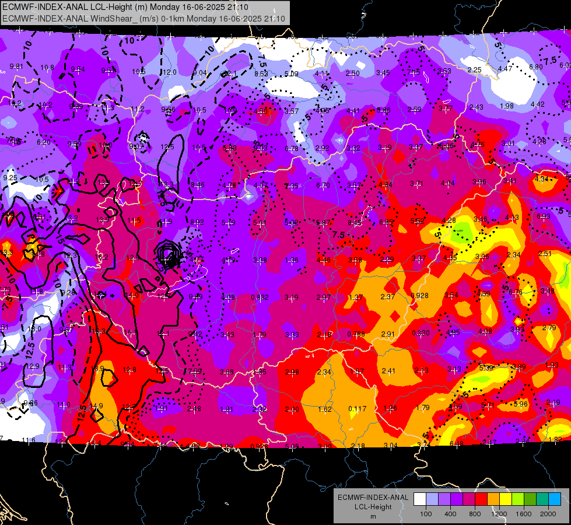This screenshot has width=571, height=525.
Task: Click the grid value 9.25
Action: 10,178
